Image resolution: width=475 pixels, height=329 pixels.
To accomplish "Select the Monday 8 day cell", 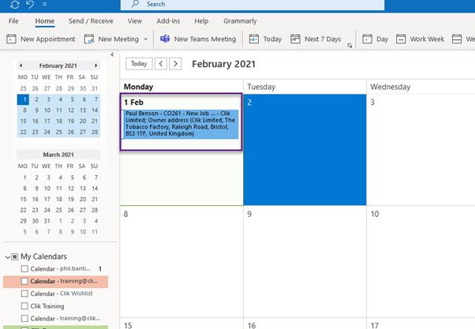I will pyautogui.click(x=181, y=262).
